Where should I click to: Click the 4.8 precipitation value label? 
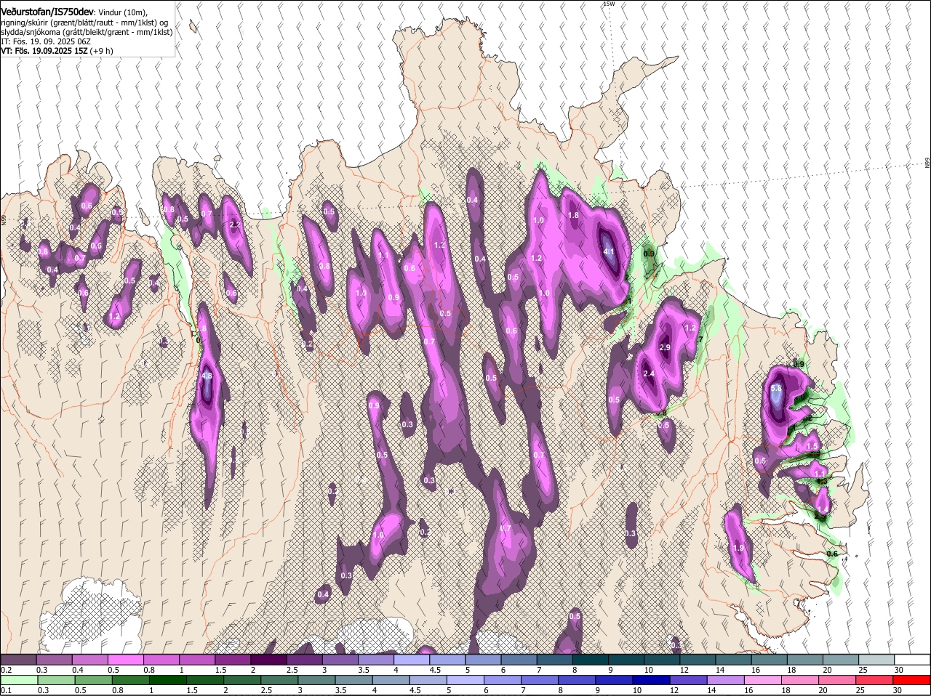click(207, 376)
